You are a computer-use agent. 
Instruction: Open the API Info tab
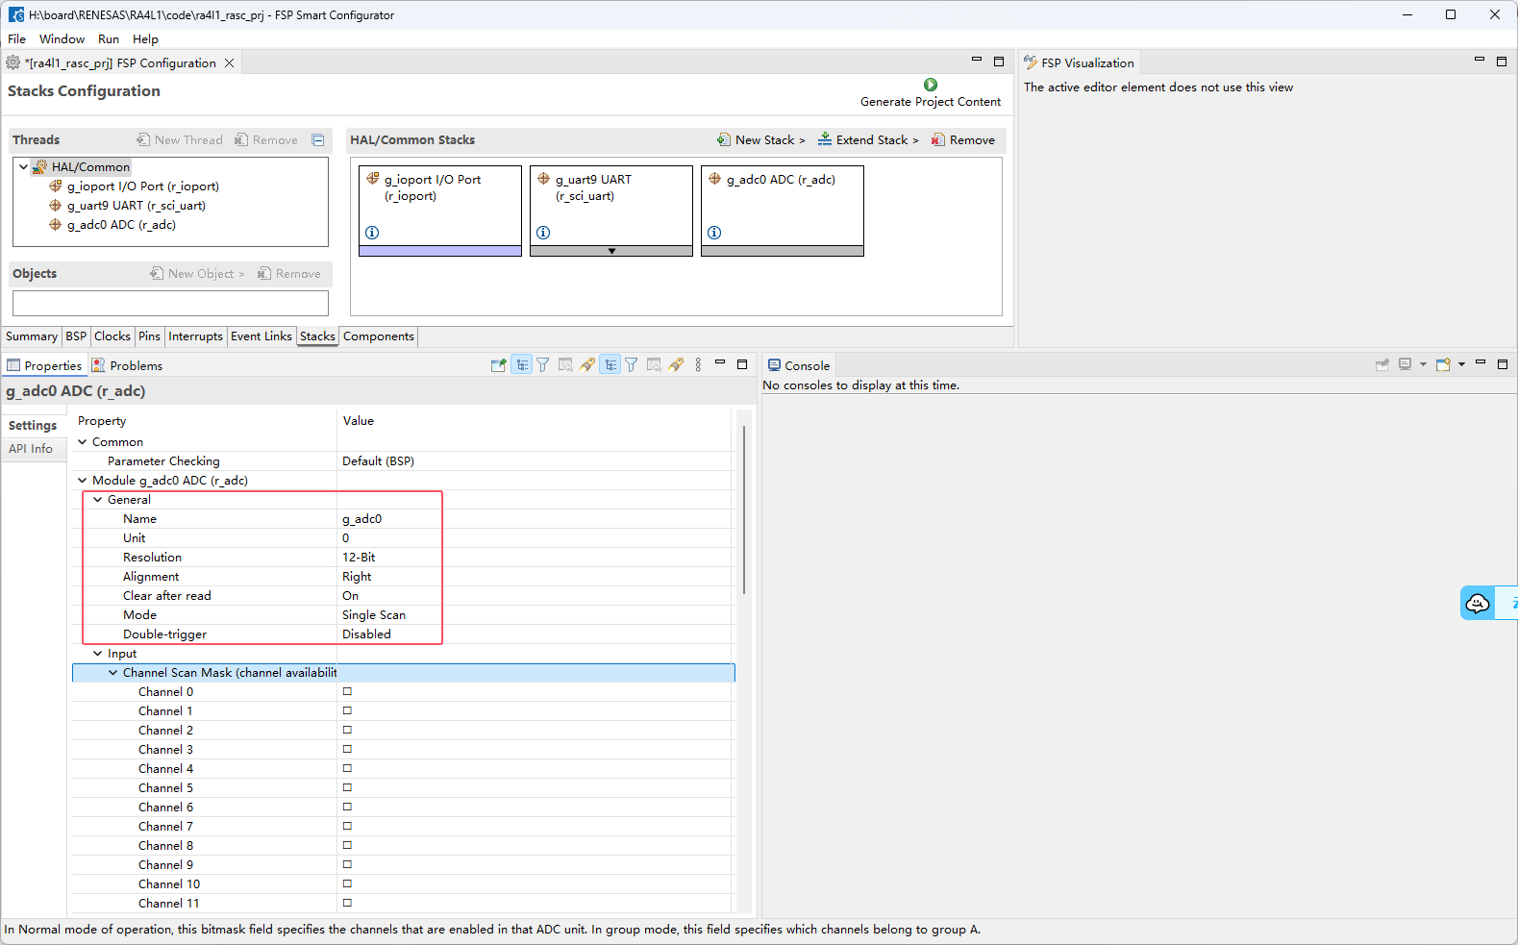31,449
